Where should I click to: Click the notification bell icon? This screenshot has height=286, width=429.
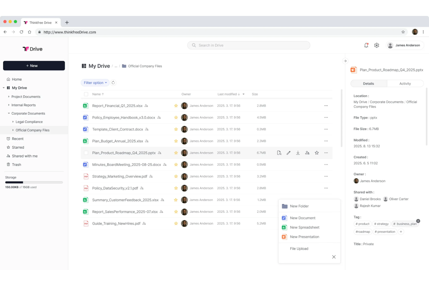pyautogui.click(x=366, y=45)
